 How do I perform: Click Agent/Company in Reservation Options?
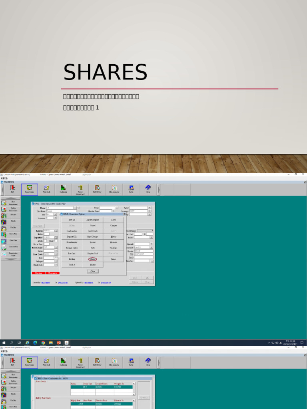coord(93,220)
